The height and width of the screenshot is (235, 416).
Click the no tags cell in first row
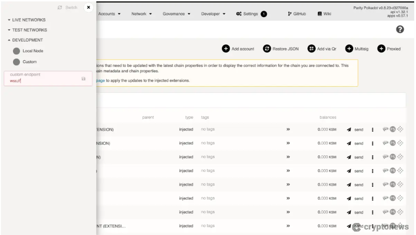coord(208,129)
